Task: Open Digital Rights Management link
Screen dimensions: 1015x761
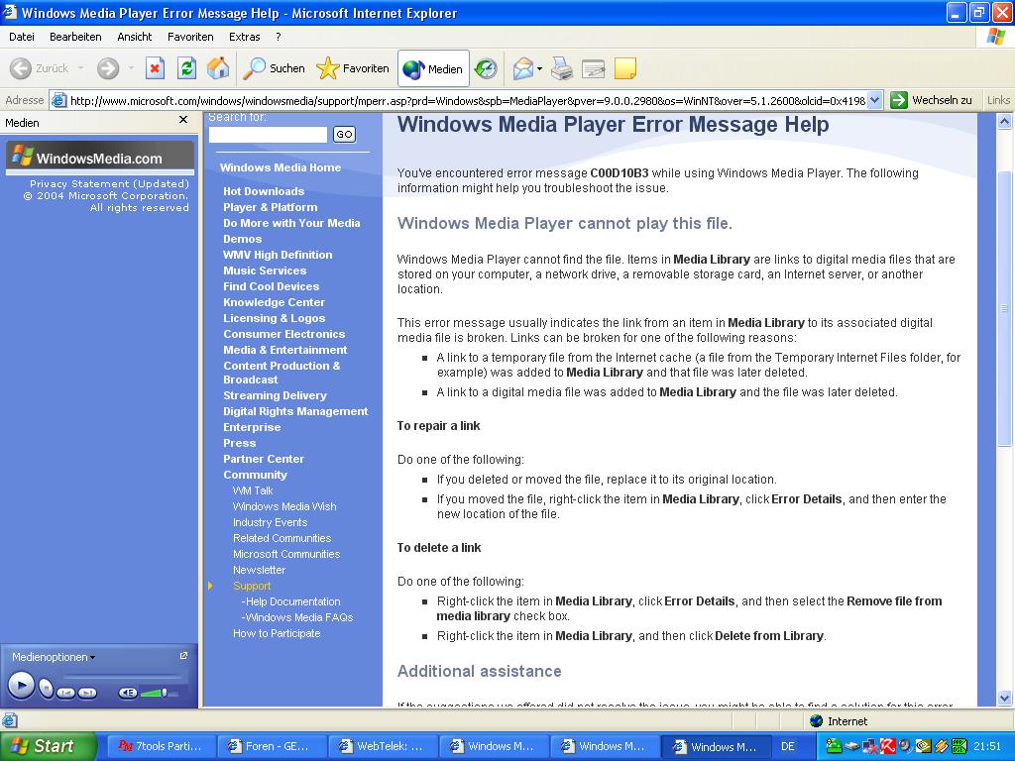Action: tap(295, 411)
